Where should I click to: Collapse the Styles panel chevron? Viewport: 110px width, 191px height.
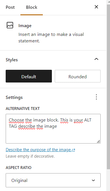coord(96,59)
